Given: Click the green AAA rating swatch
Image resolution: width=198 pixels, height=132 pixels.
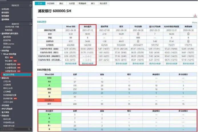Looking at the screenshot, I should coord(49,78).
